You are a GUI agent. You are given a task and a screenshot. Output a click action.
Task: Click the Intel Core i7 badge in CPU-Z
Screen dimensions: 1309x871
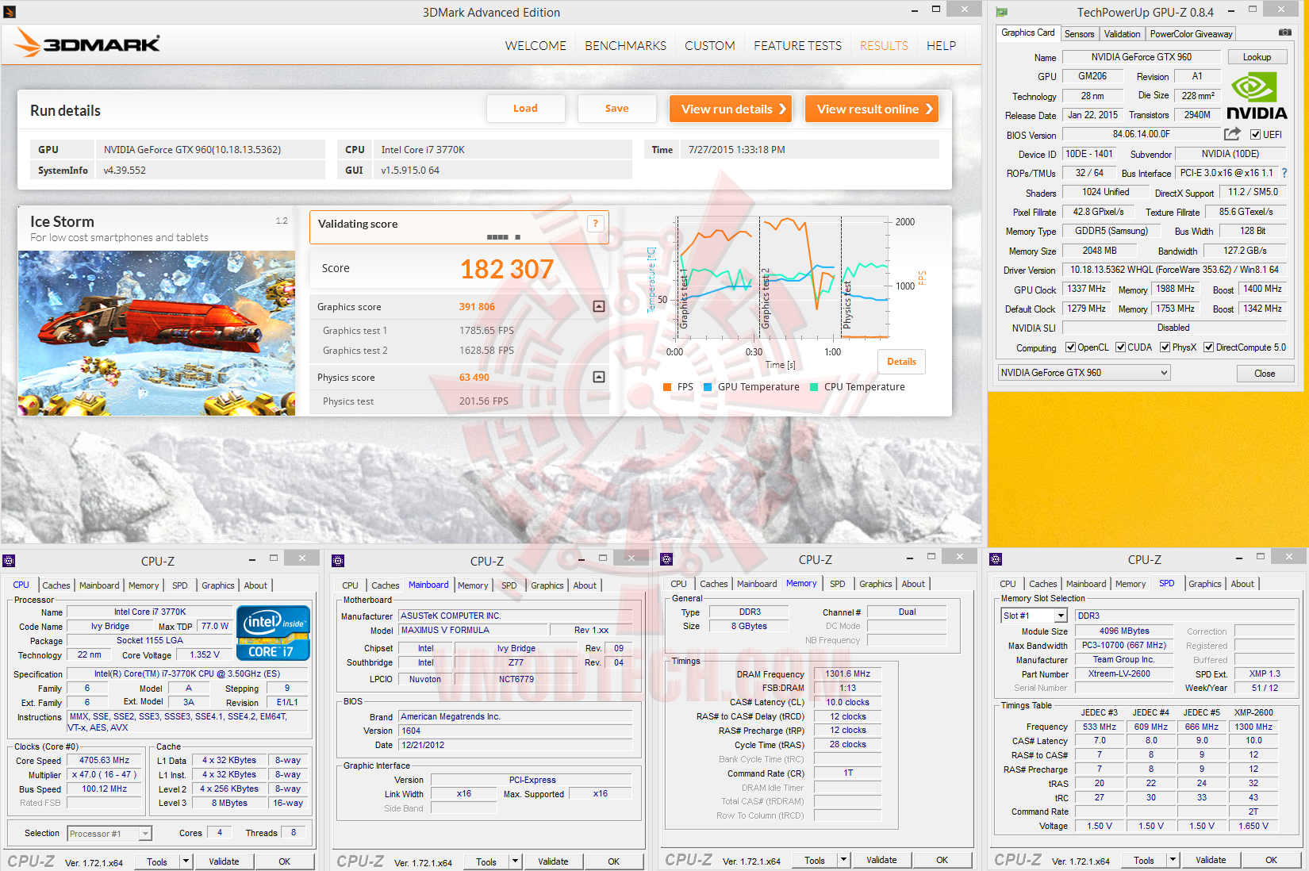(273, 632)
